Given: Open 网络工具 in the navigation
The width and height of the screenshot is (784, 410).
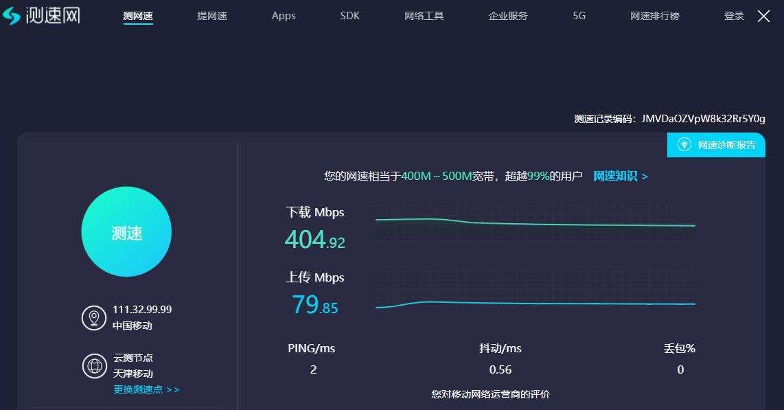Looking at the screenshot, I should pyautogui.click(x=424, y=16).
